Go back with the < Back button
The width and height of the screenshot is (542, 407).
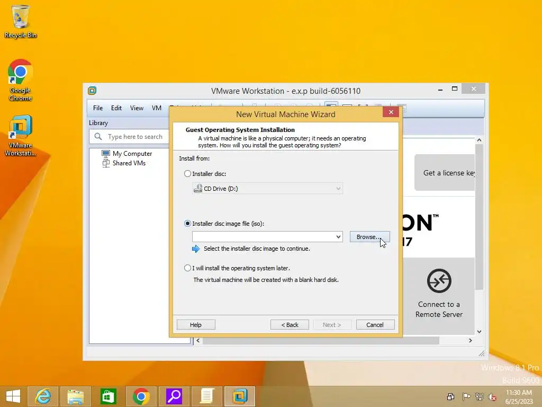(290, 325)
